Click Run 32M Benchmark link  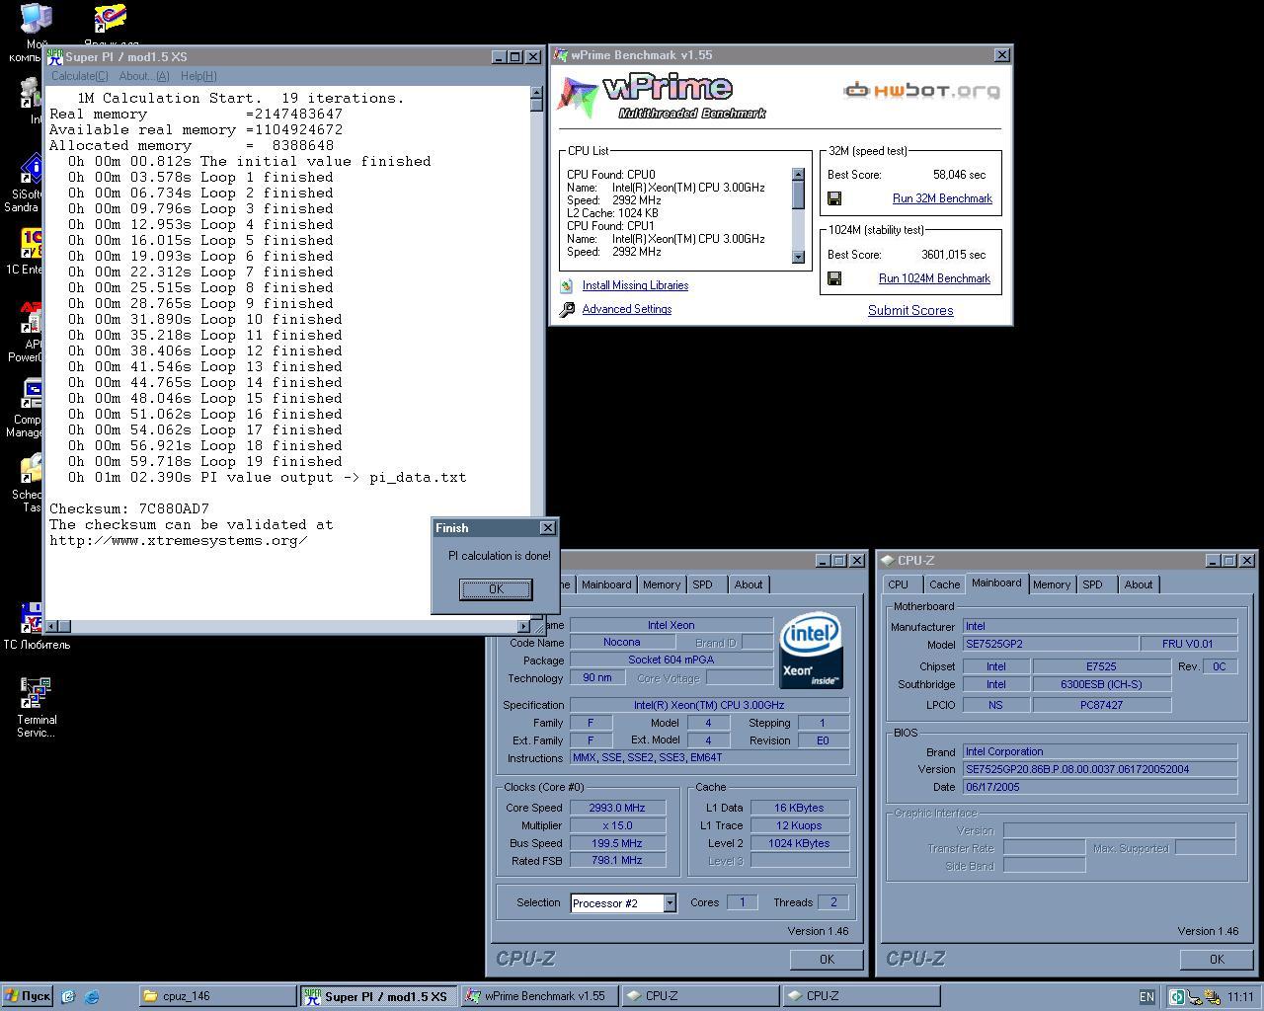click(x=942, y=198)
